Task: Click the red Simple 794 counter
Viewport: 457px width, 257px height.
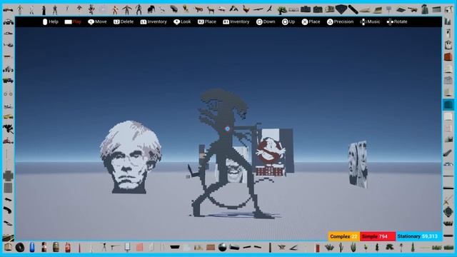Action: 378,236
